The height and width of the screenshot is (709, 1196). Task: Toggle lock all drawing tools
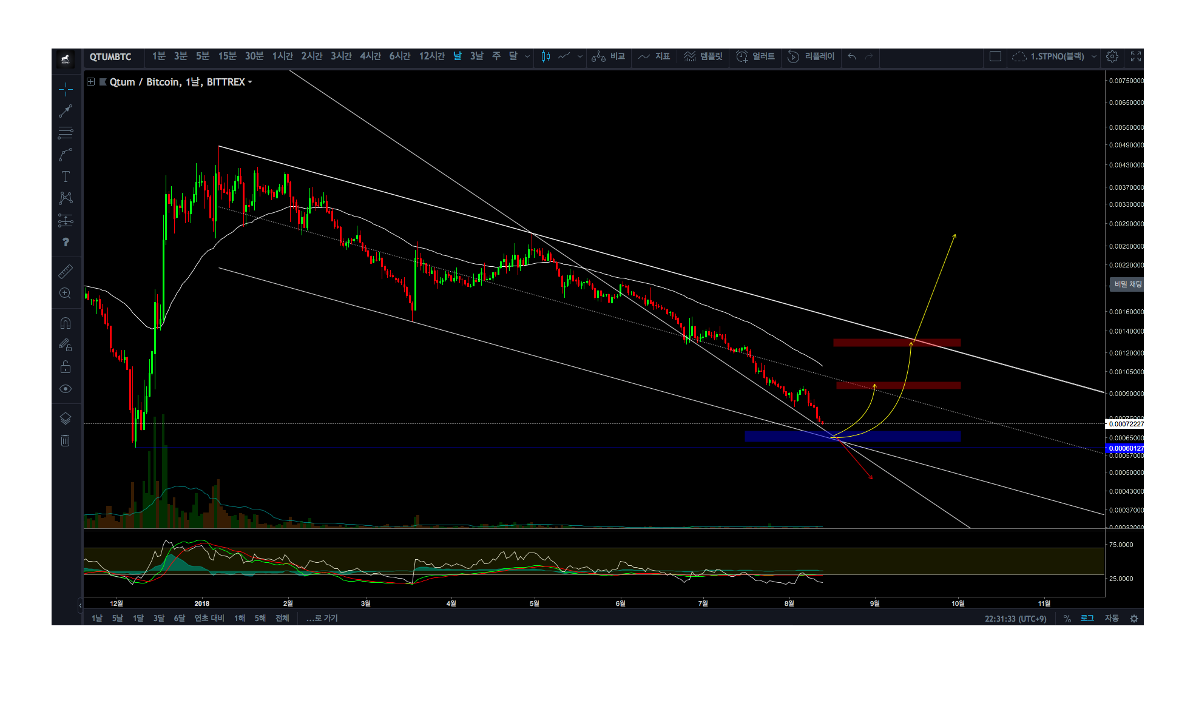coord(66,367)
